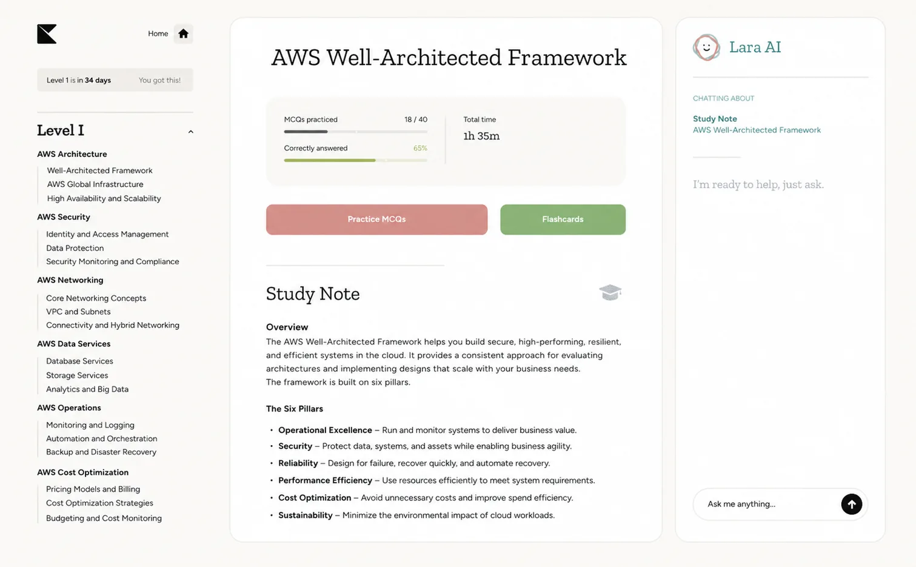This screenshot has width=916, height=567.
Task: Send the chat message with arrow button
Action: click(851, 504)
